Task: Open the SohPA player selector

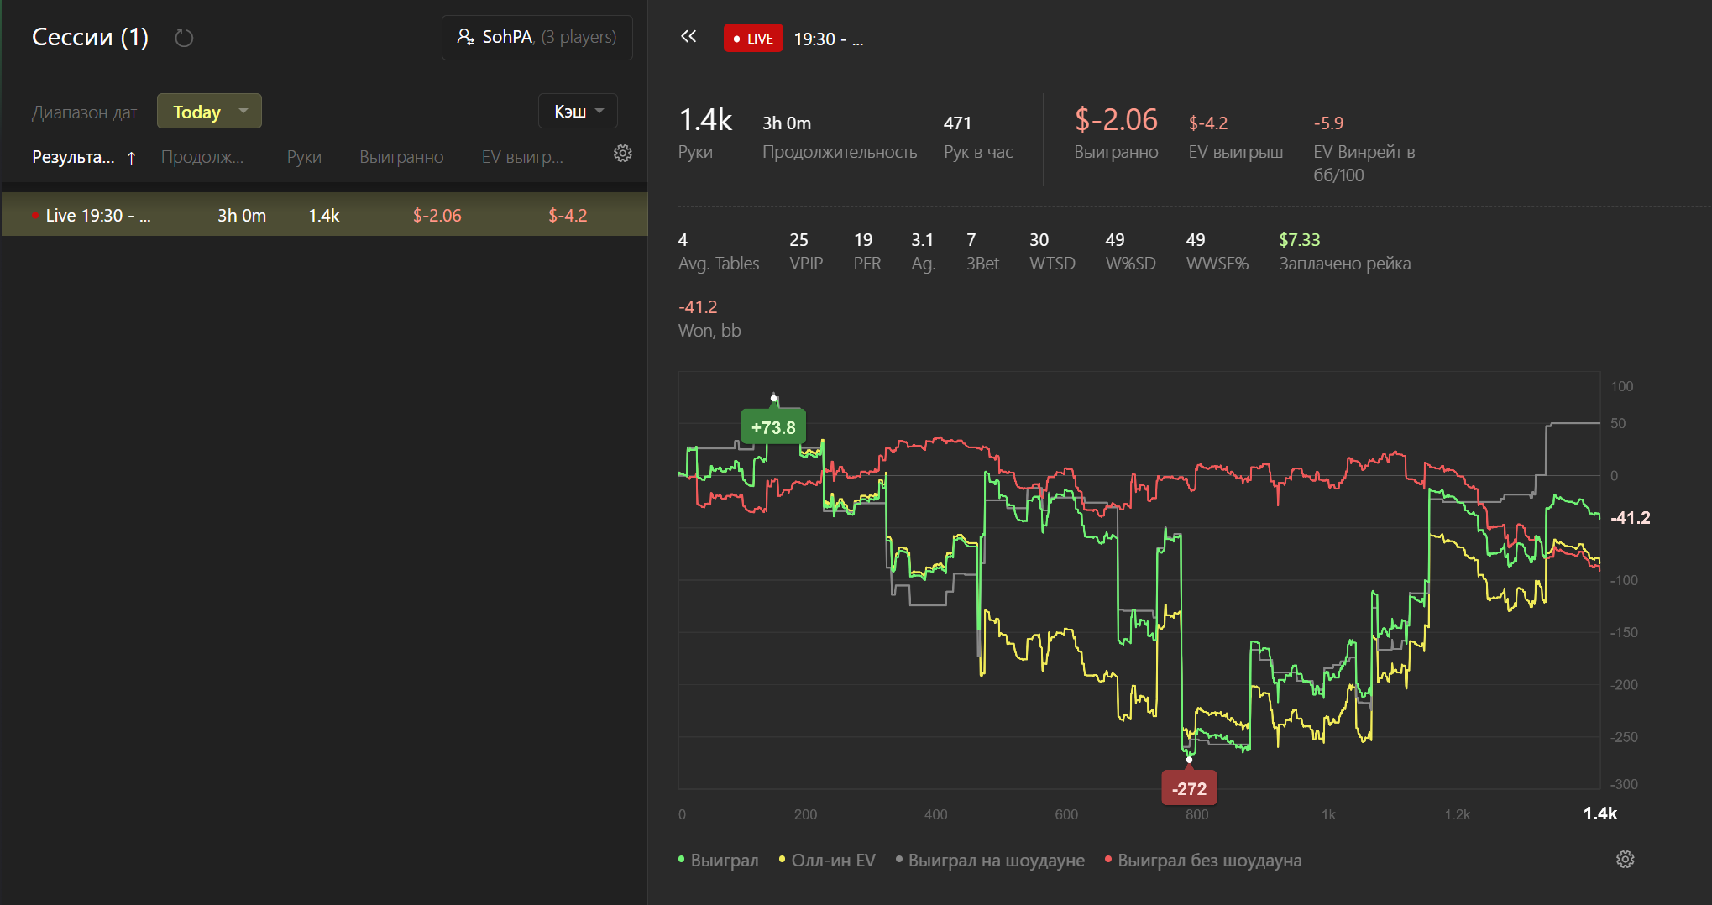Action: (x=537, y=38)
